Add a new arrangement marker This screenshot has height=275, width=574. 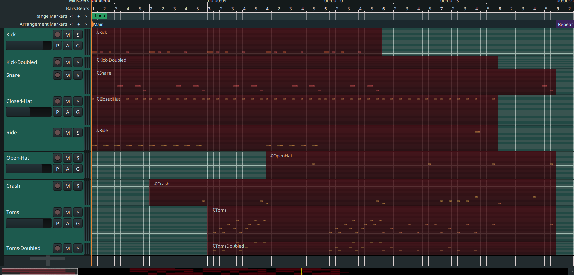tap(79, 24)
